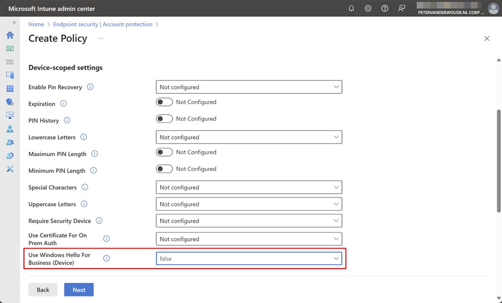Click the Next button
Image resolution: width=502 pixels, height=303 pixels.
click(x=79, y=290)
